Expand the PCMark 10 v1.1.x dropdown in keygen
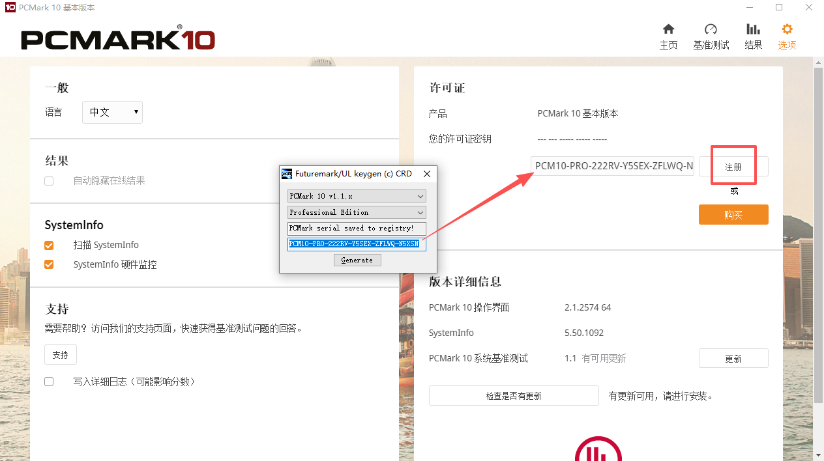 point(357,196)
